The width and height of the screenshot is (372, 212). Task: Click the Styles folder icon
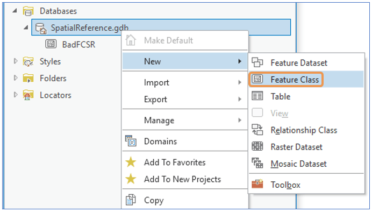pyautogui.click(x=28, y=61)
